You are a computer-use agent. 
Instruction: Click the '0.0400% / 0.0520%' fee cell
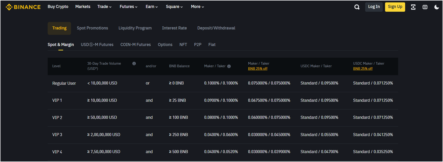[221, 152]
